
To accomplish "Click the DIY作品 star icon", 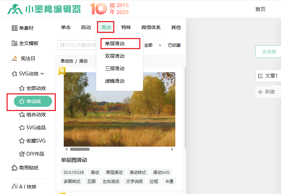I will pyautogui.click(x=22, y=154).
